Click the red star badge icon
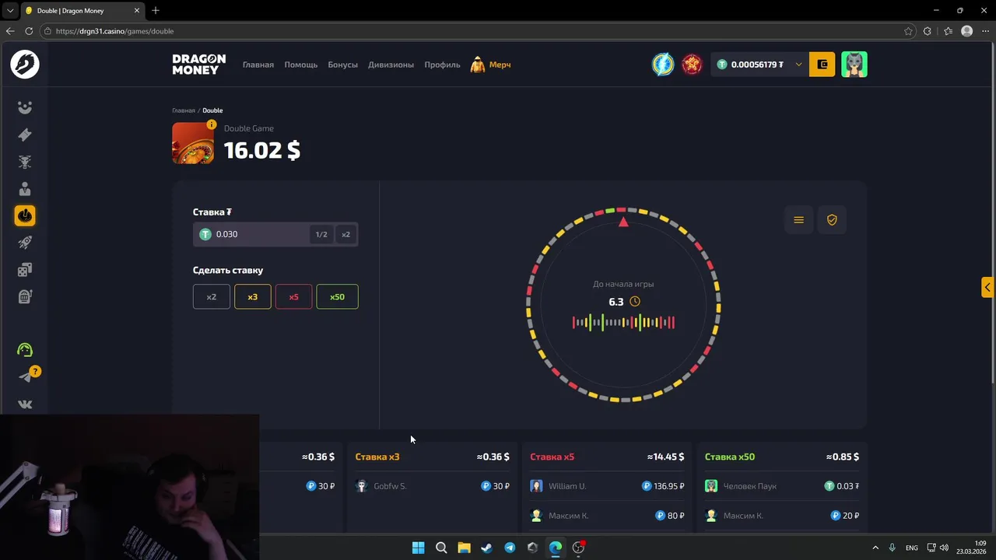996x560 pixels. [692, 65]
